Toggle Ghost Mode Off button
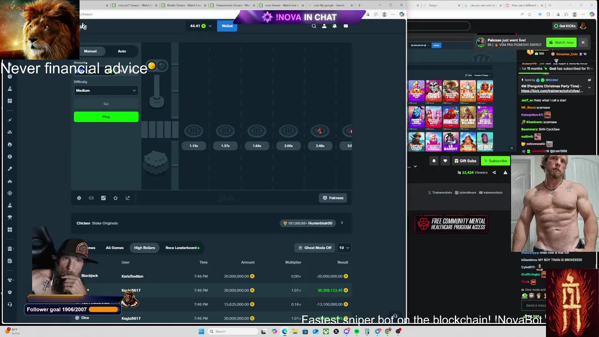 click(315, 248)
